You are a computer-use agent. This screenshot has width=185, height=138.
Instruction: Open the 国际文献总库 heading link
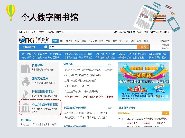(40, 78)
